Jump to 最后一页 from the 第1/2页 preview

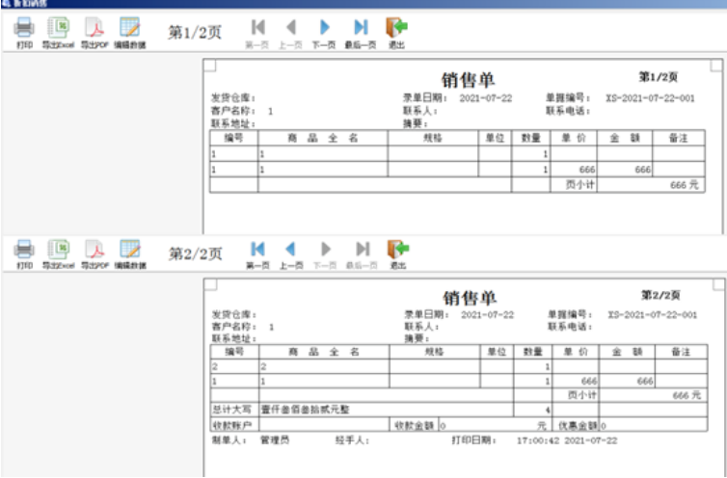click(x=361, y=29)
